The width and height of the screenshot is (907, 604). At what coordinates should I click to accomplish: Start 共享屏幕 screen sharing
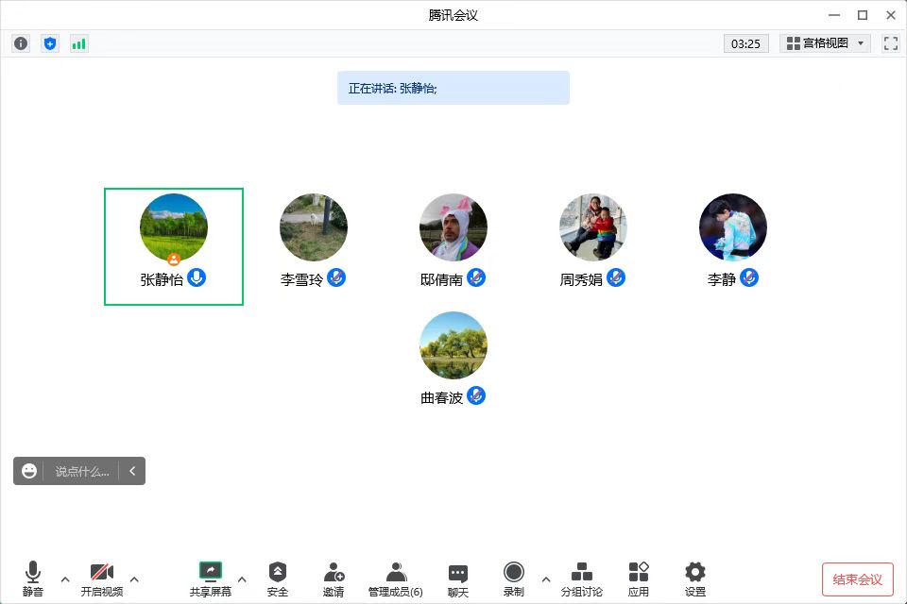tap(210, 579)
